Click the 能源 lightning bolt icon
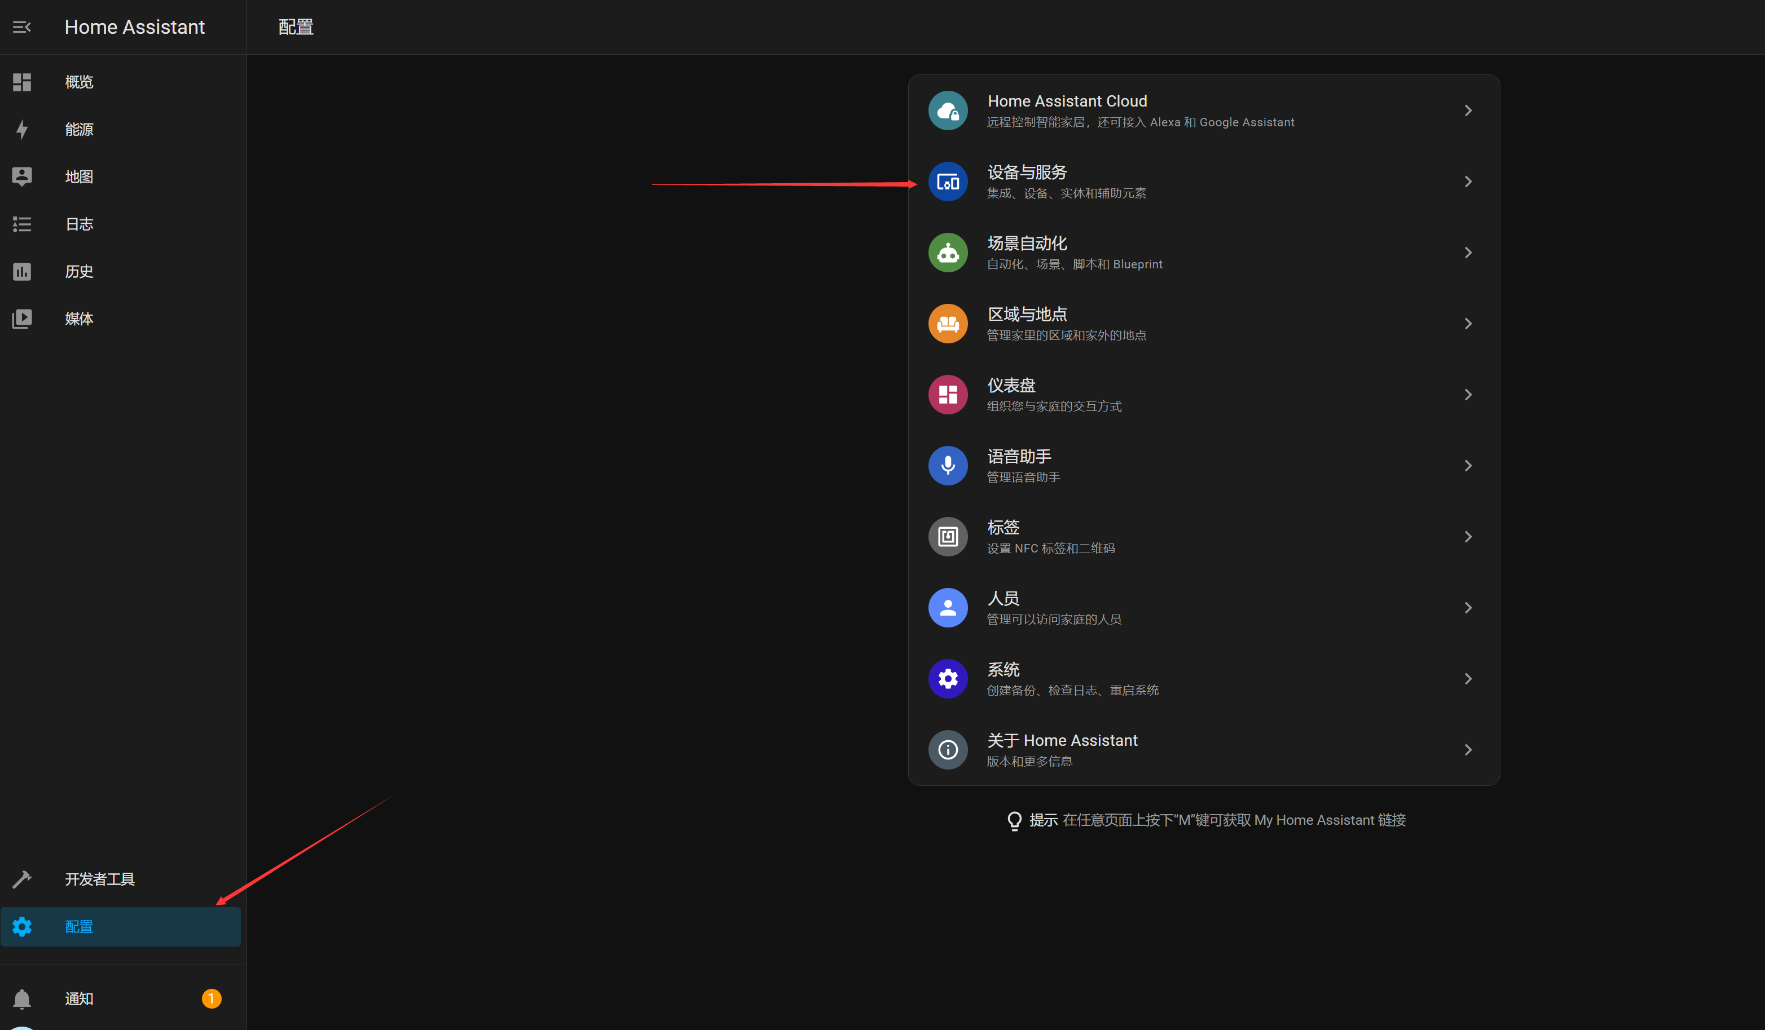Screen dimensions: 1765x1030 [x=21, y=130]
